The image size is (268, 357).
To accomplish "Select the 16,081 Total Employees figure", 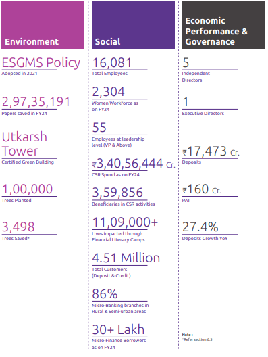I will pos(112,63).
